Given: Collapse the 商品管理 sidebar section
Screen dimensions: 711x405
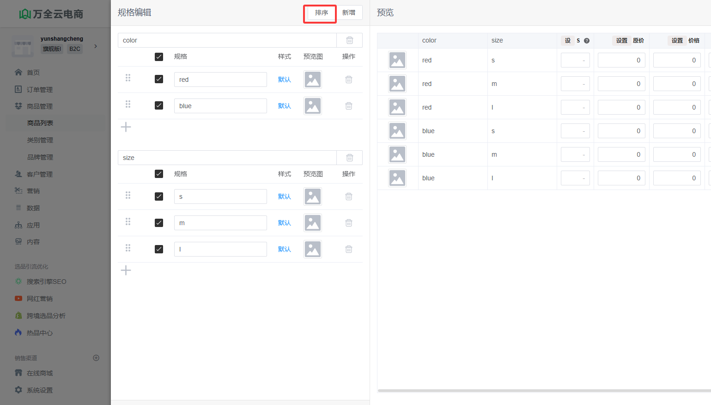Looking at the screenshot, I should tap(39, 106).
